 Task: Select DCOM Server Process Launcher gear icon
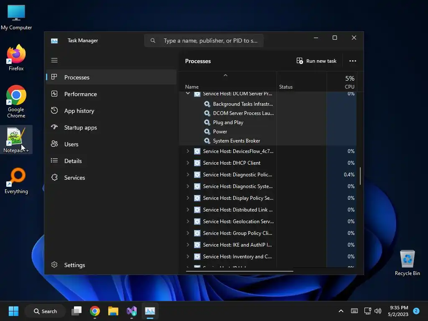pos(207,113)
